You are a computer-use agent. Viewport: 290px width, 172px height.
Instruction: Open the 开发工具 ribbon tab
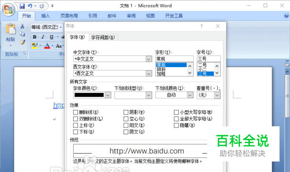(174, 16)
